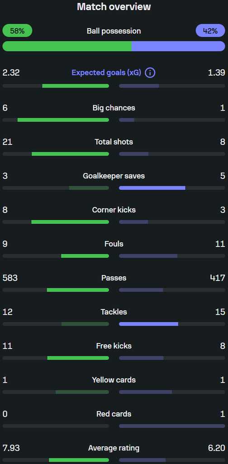Viewport: 228px width, 464px height.
Task: Click the Tackles stat label
Action: click(x=114, y=312)
